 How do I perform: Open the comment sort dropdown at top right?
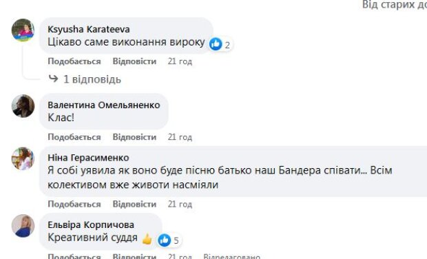(395, 5)
